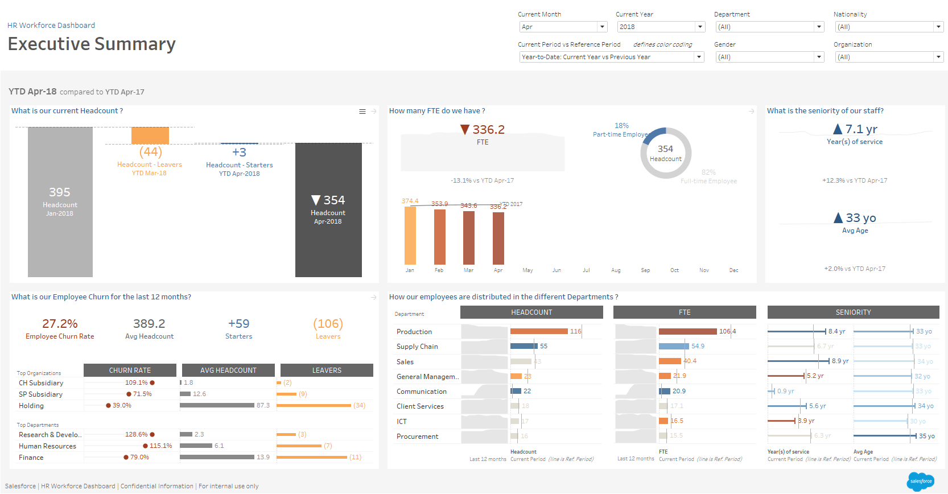Click the Salesforce cloud logo
948x494 pixels.
point(920,481)
